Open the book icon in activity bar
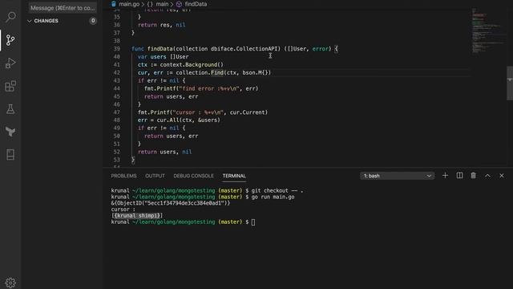This screenshot has width=513, height=289. point(10,155)
